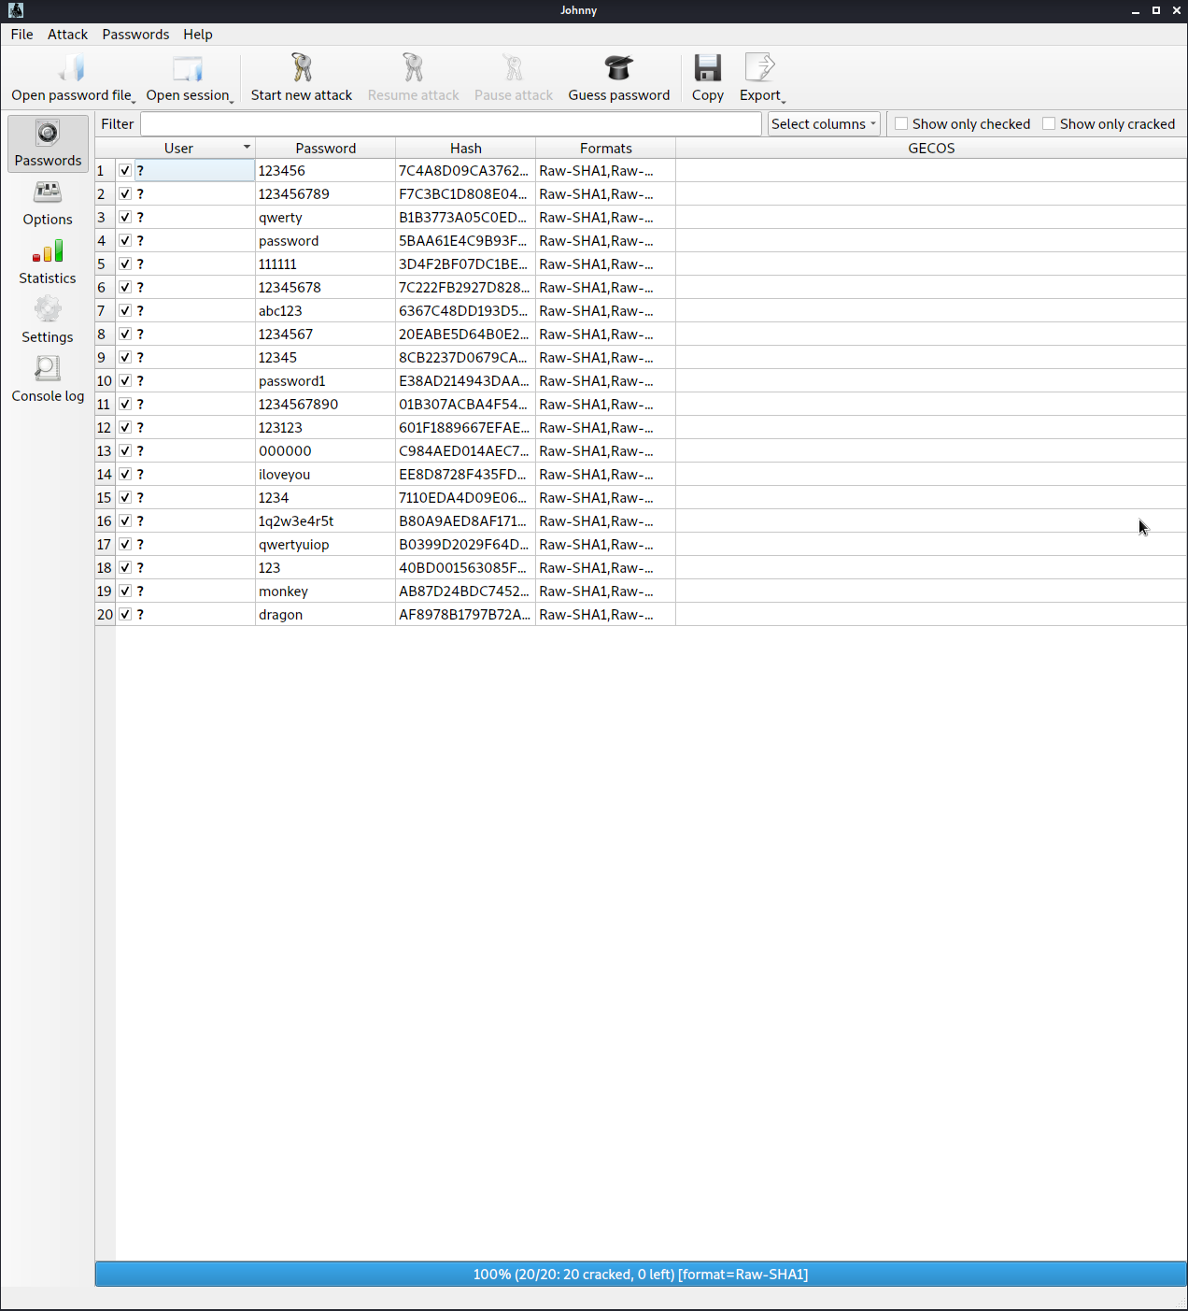Select the password cell 1234567

[x=325, y=334]
